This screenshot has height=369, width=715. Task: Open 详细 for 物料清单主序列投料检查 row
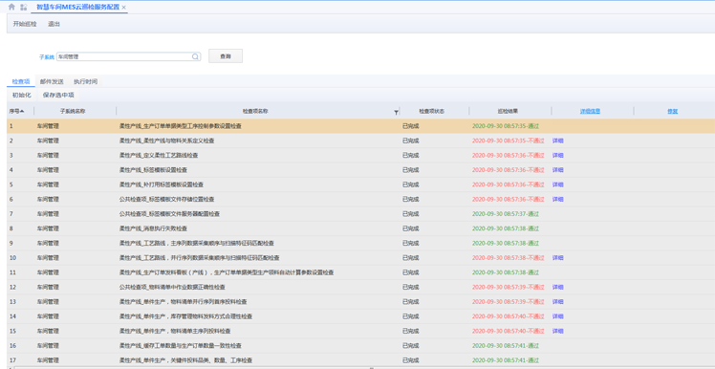coord(557,331)
